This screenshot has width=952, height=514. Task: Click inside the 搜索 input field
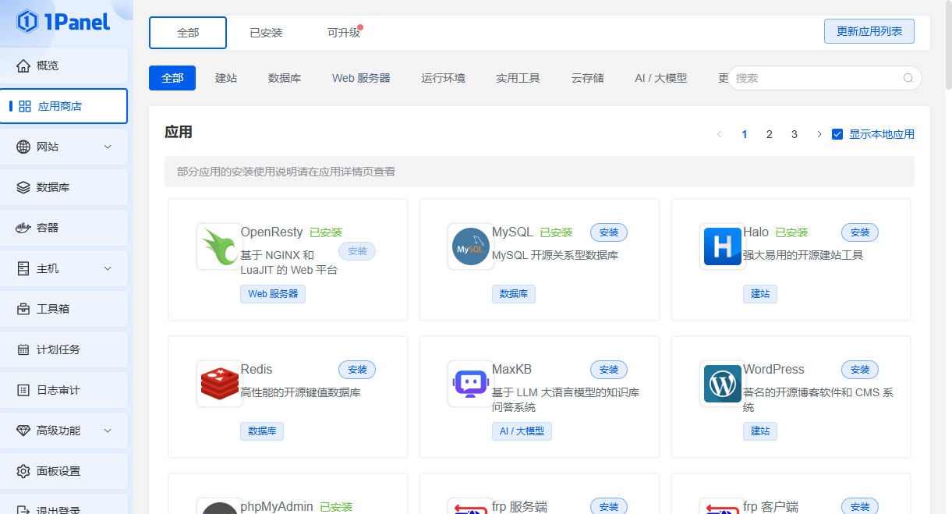point(815,78)
